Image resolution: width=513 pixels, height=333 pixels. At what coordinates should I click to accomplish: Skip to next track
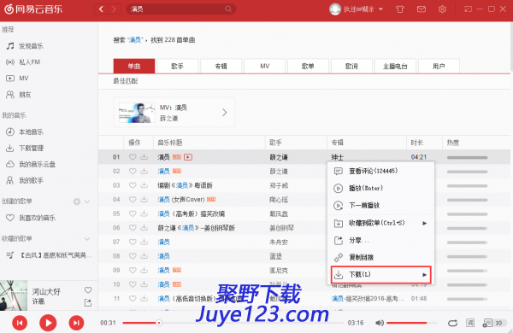tap(77, 323)
